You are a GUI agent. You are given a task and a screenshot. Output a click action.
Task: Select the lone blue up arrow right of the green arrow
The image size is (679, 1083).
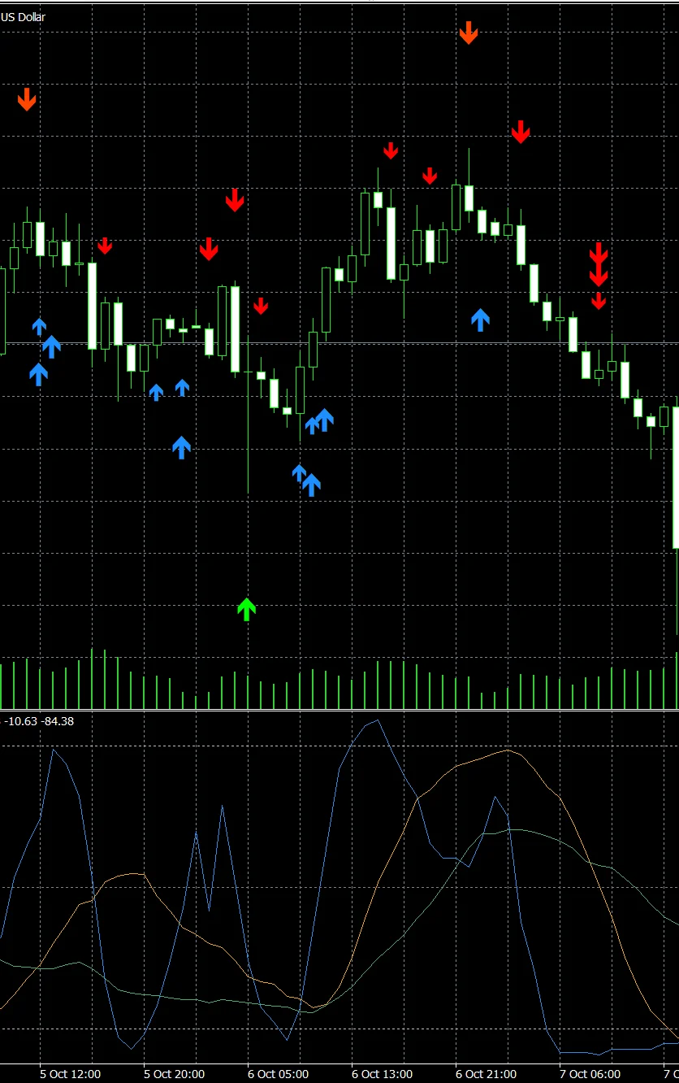tap(481, 320)
